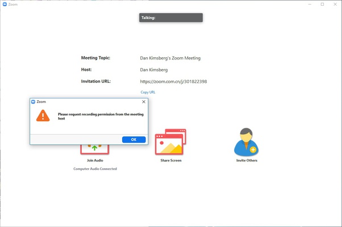342x227 pixels.
Task: Click the Join Audio label
Action: point(95,160)
